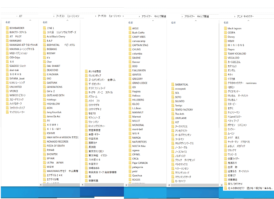Click the patagonia folder icon
This screenshot has height=199, width=274.
[130, 167]
